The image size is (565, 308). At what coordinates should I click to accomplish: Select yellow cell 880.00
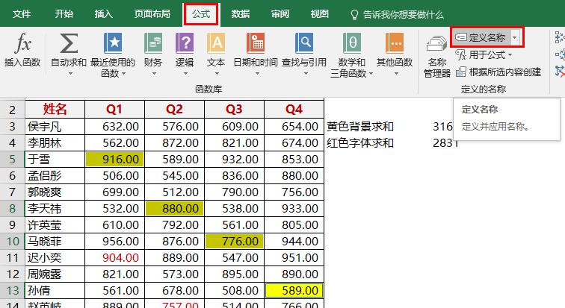(174, 209)
